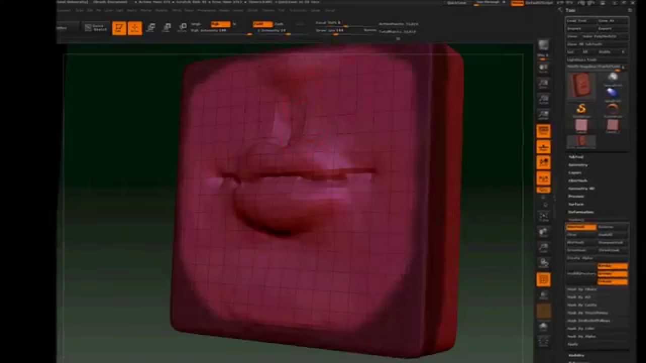The height and width of the screenshot is (363, 646).
Task: Click the Frame icon on right shelf
Action: [544, 217]
